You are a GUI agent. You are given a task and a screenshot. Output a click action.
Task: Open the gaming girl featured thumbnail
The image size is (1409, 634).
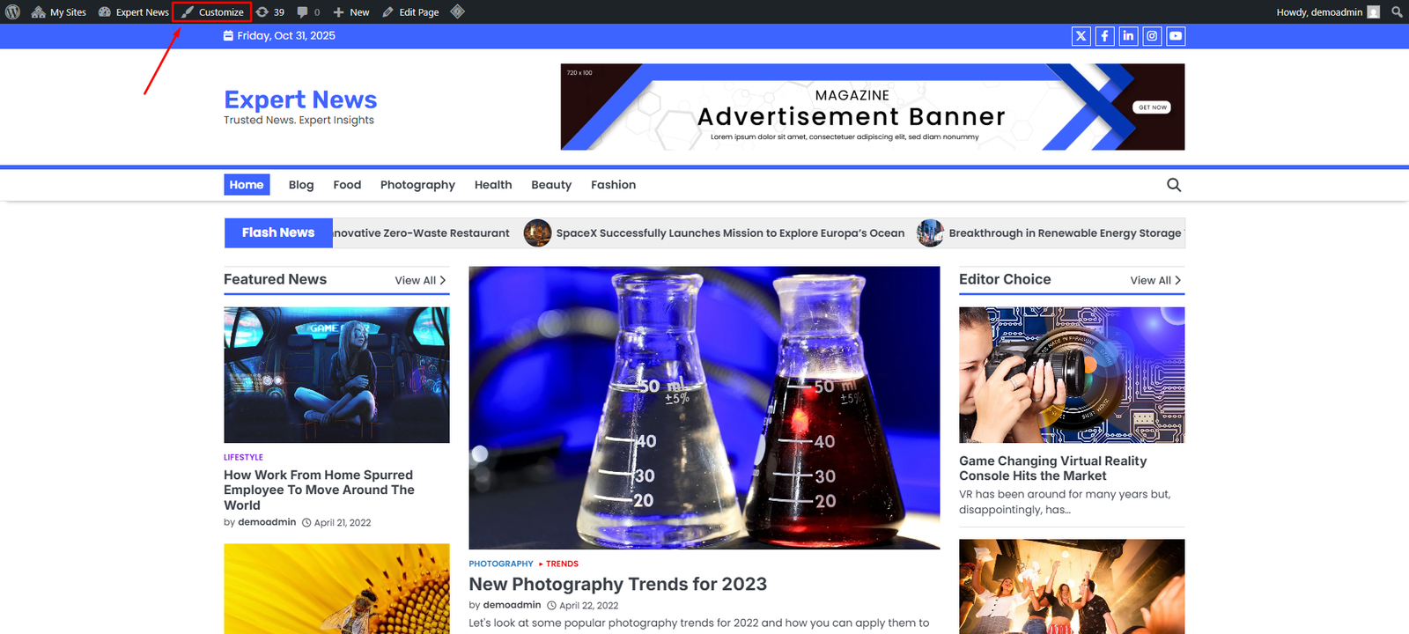click(336, 374)
